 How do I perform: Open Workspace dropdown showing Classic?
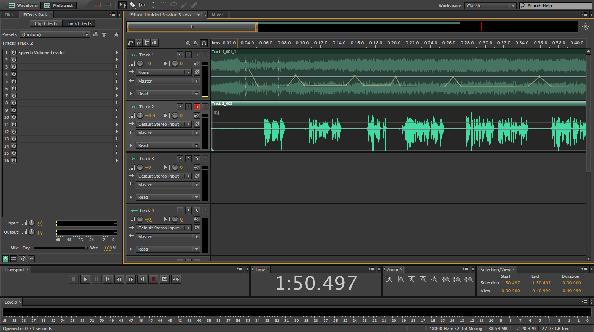click(491, 6)
